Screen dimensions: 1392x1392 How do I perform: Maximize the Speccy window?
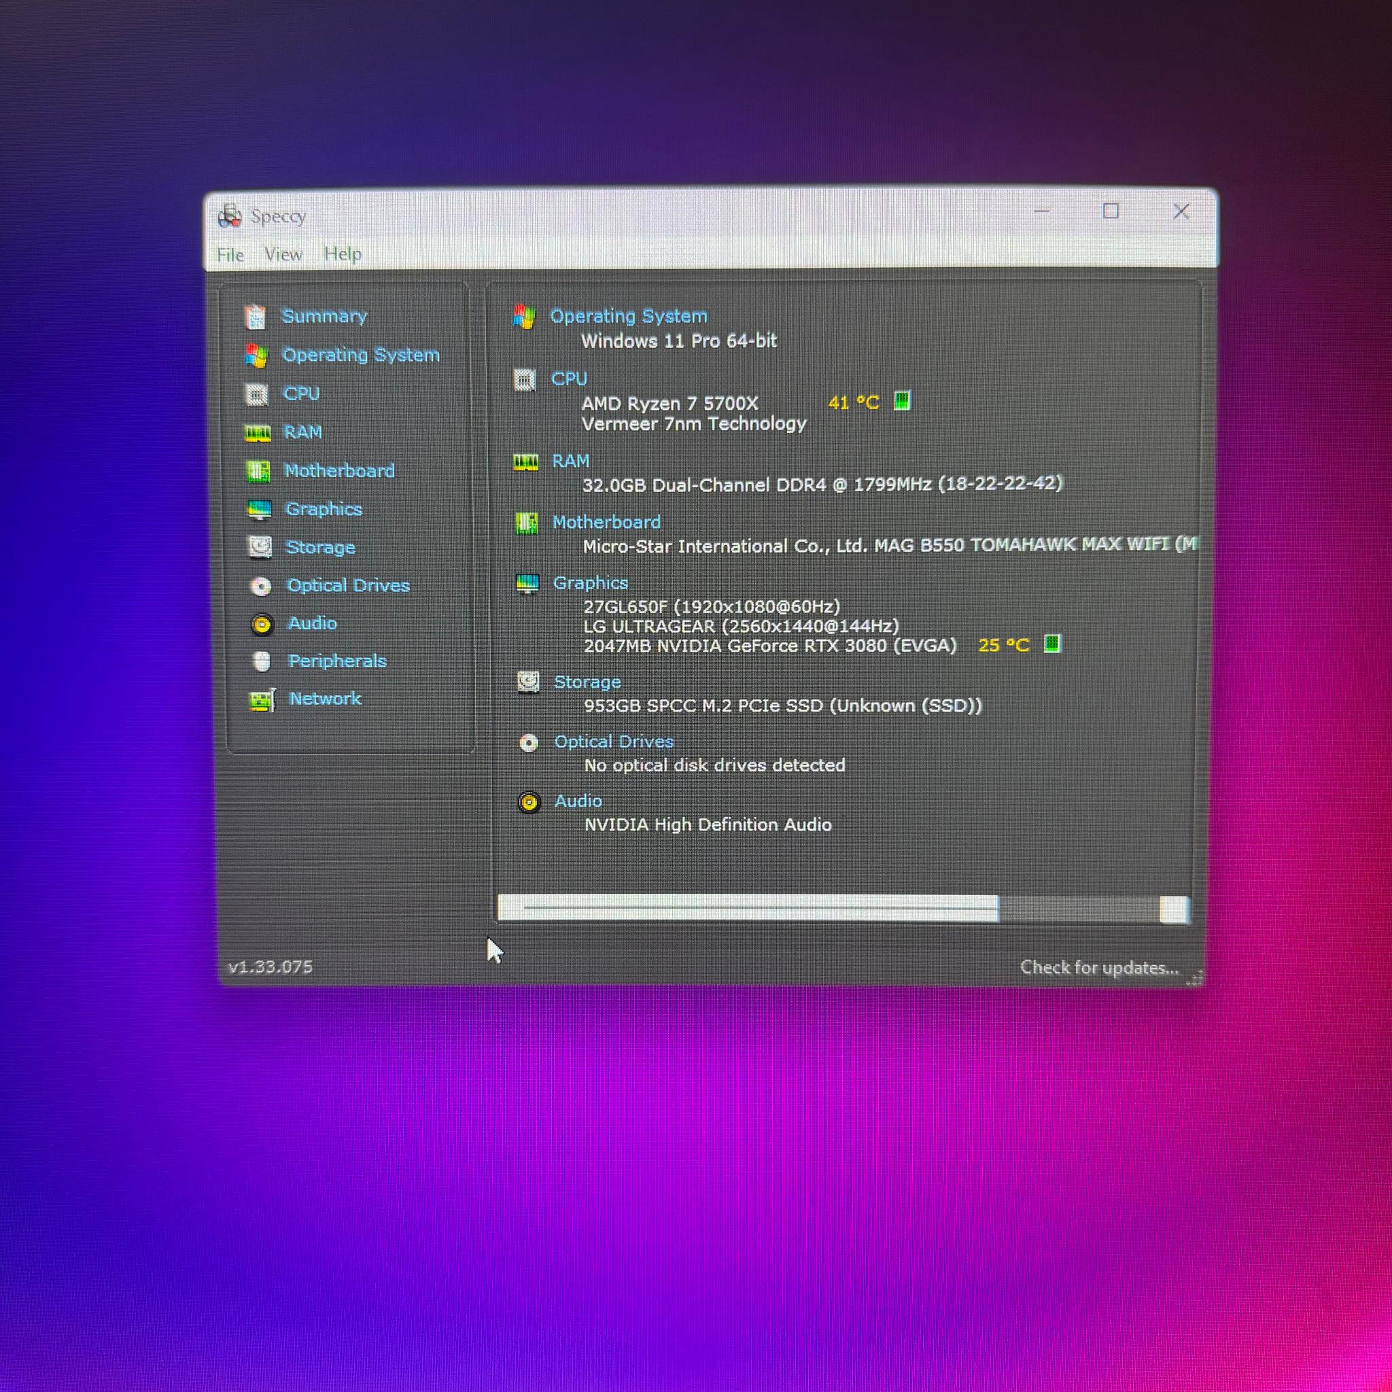(x=1111, y=211)
